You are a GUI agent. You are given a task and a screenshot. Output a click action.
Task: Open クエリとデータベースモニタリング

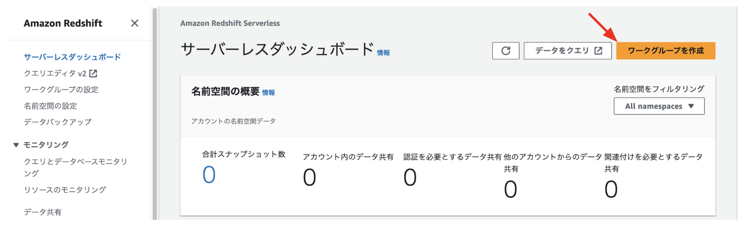click(x=75, y=167)
